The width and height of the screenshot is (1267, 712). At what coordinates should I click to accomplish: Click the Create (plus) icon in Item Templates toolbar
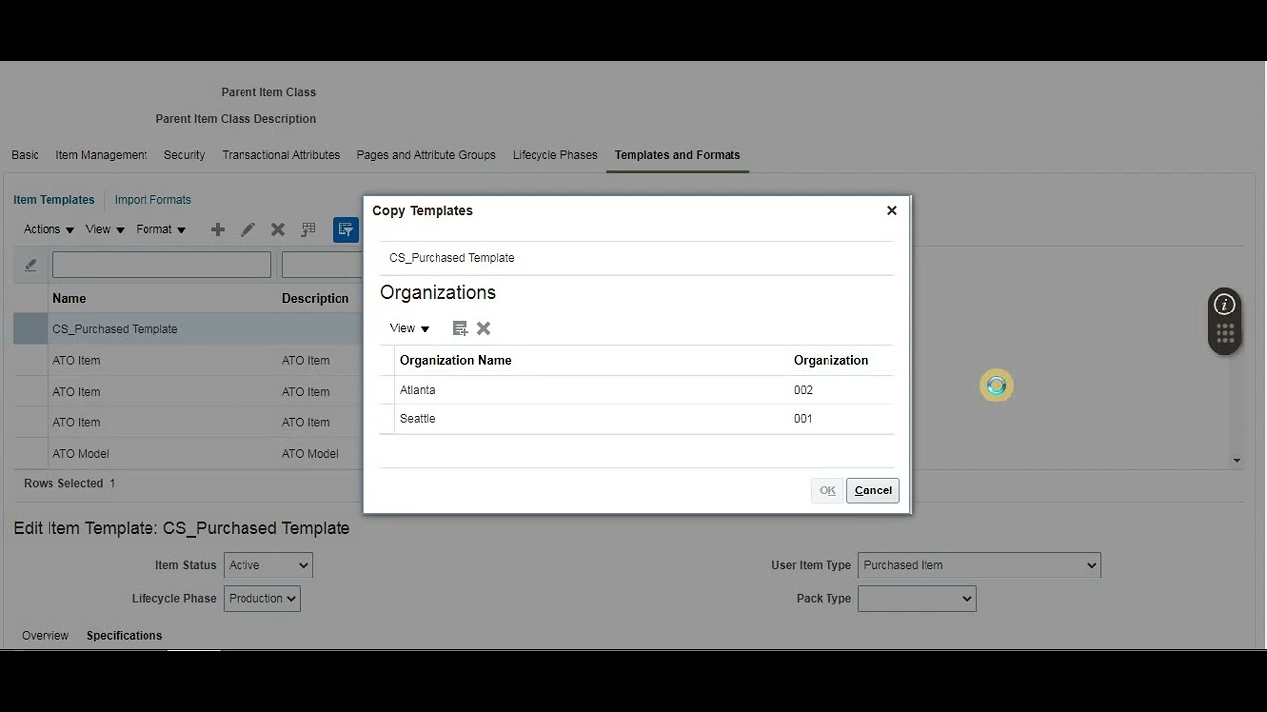click(x=218, y=229)
